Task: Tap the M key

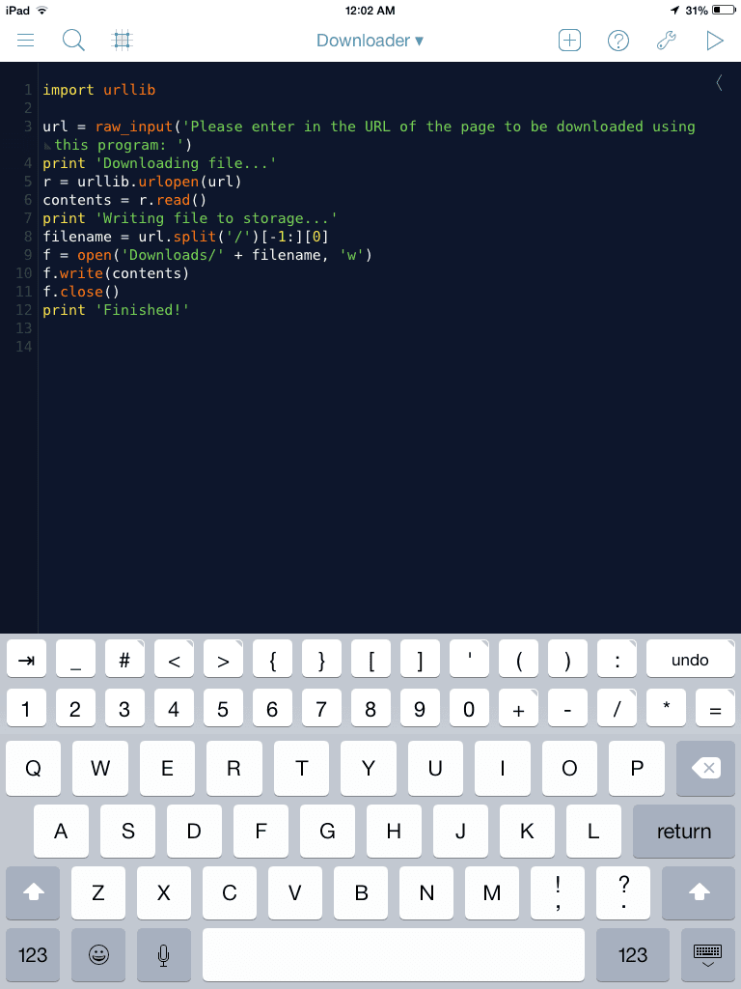Action: click(x=492, y=892)
